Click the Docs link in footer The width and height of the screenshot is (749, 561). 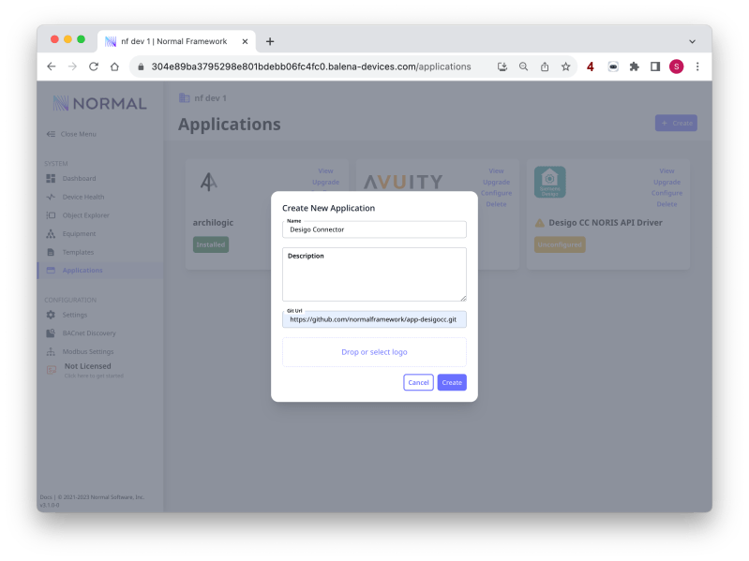pos(45,497)
